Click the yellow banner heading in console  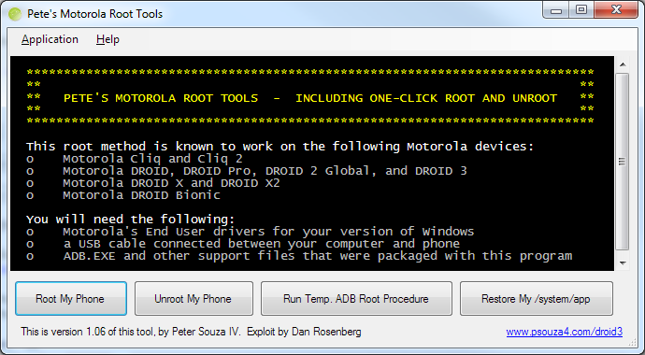[x=310, y=99]
